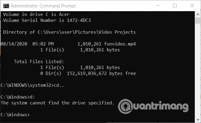Click the funvideo.mp4 file name
Viewport: 201px width, 123px height.
120,44
